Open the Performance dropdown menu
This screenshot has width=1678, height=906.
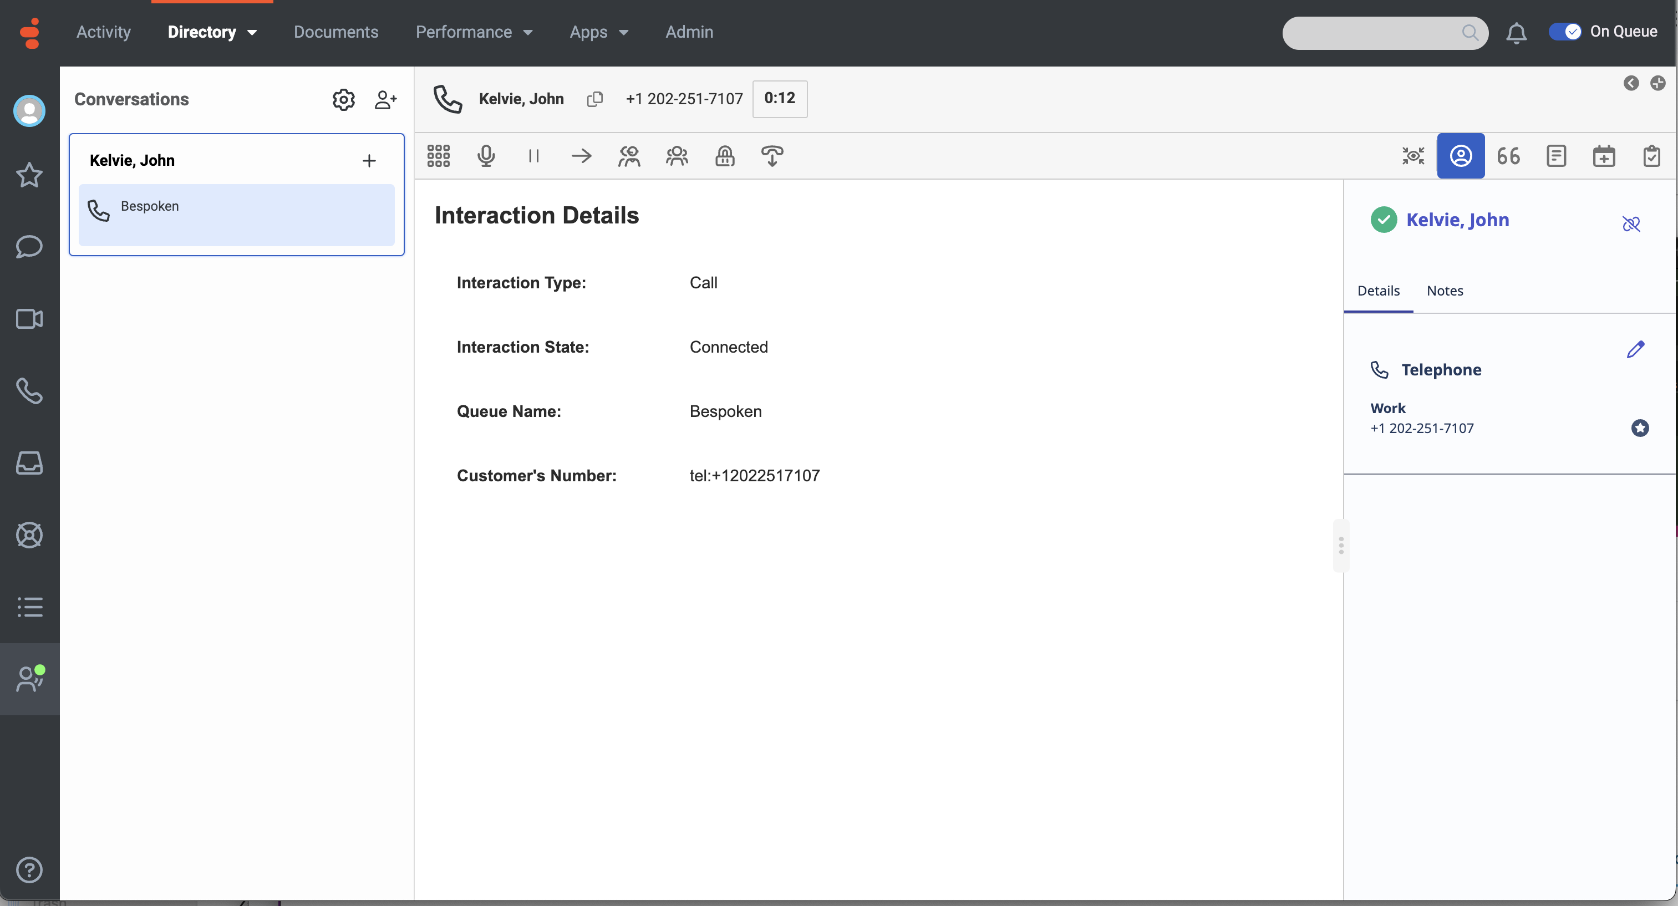tap(475, 31)
